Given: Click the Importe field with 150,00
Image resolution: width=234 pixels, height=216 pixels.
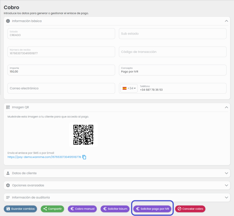Looking at the screenshot, I should (61, 70).
